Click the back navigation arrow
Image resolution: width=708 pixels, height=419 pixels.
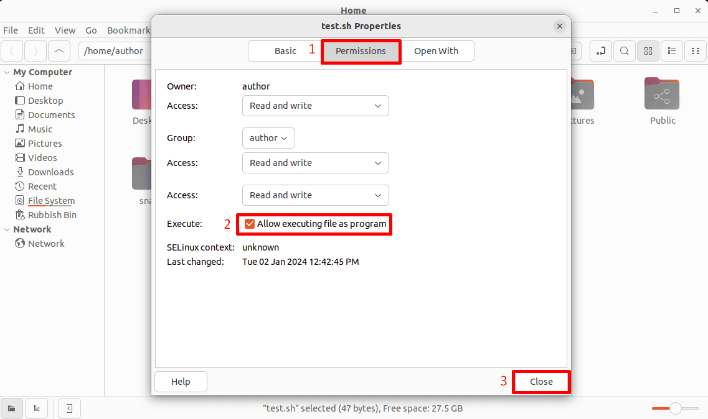click(x=12, y=51)
